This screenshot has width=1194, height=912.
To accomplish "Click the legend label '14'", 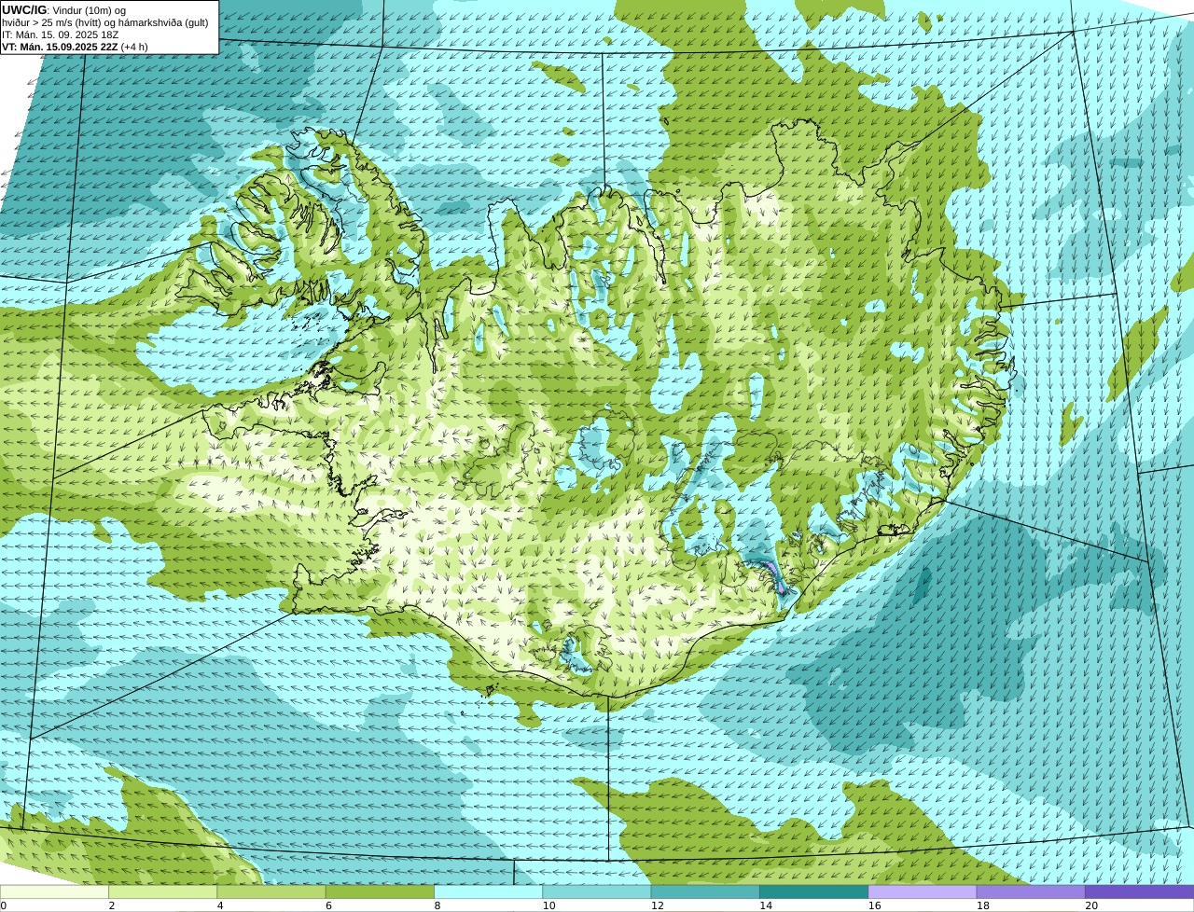I will tap(766, 905).
